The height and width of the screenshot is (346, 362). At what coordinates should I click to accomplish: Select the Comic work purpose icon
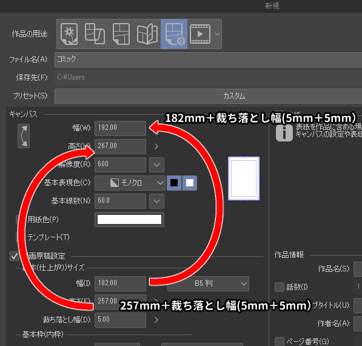click(x=121, y=34)
